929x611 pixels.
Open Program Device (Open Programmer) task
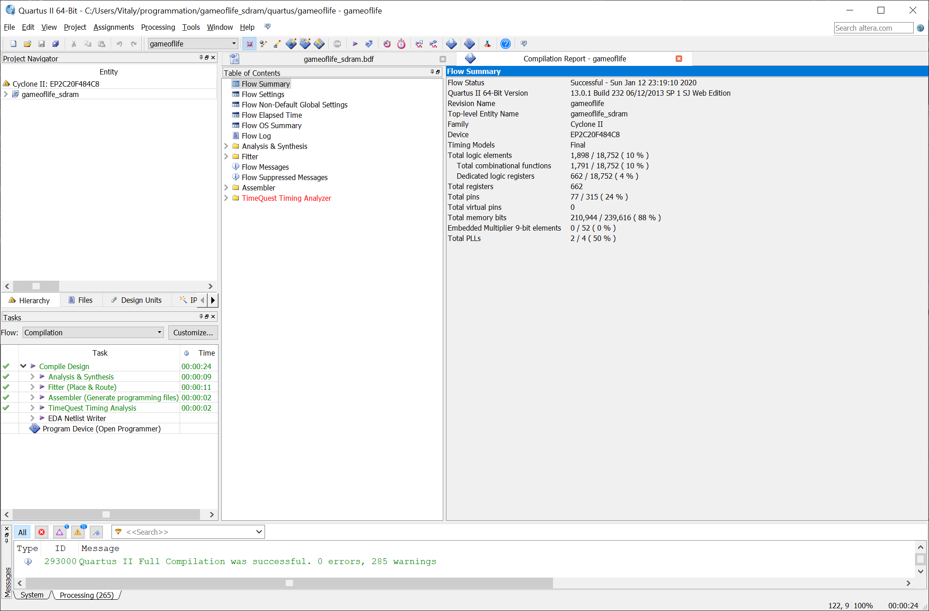point(101,429)
